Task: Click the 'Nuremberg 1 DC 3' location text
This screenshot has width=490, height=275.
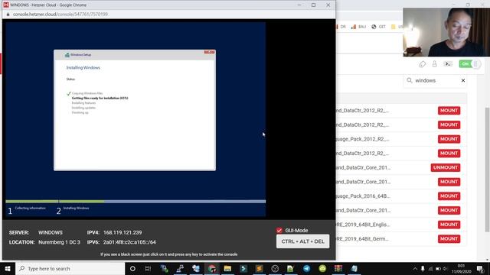Action: click(59, 242)
